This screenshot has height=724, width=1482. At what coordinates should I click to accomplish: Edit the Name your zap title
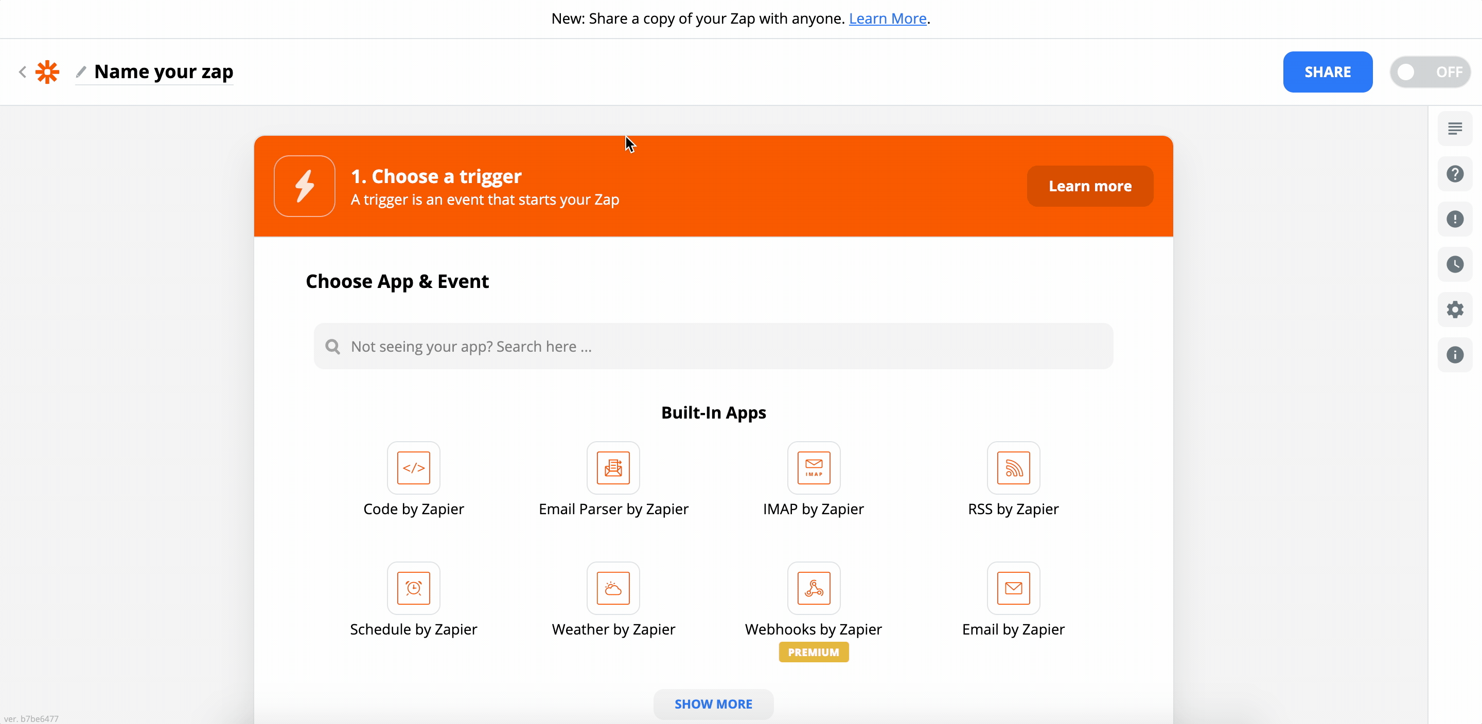tap(164, 72)
